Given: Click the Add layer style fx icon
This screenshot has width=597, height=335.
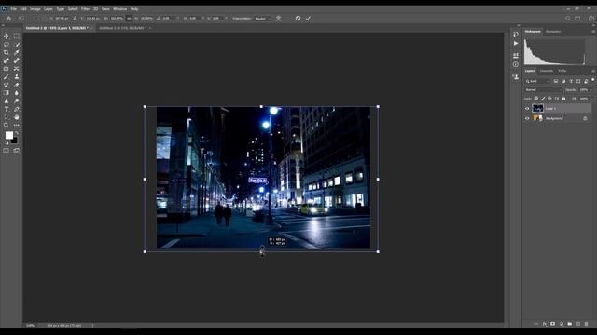Looking at the screenshot, I should pos(545,324).
